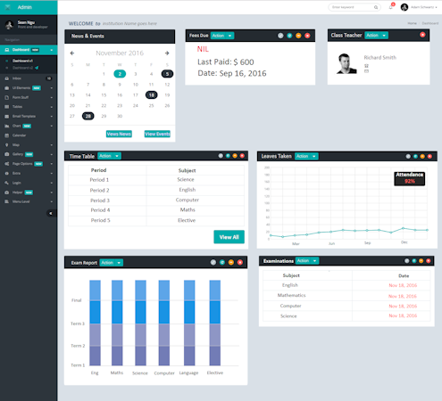Click the logo icon beside Admin
The image size is (442, 401).
pyautogui.click(x=7, y=7)
